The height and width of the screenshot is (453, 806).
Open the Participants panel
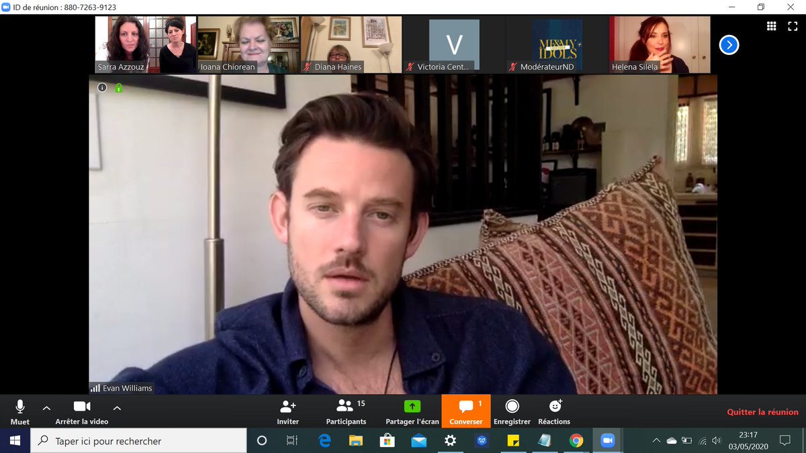tap(346, 411)
